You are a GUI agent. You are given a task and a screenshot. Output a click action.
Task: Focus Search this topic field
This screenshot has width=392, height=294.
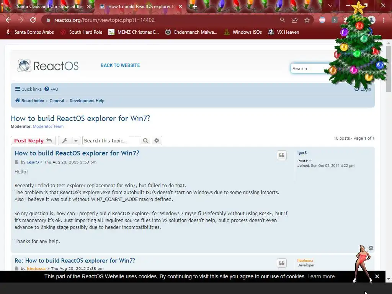tap(111, 140)
